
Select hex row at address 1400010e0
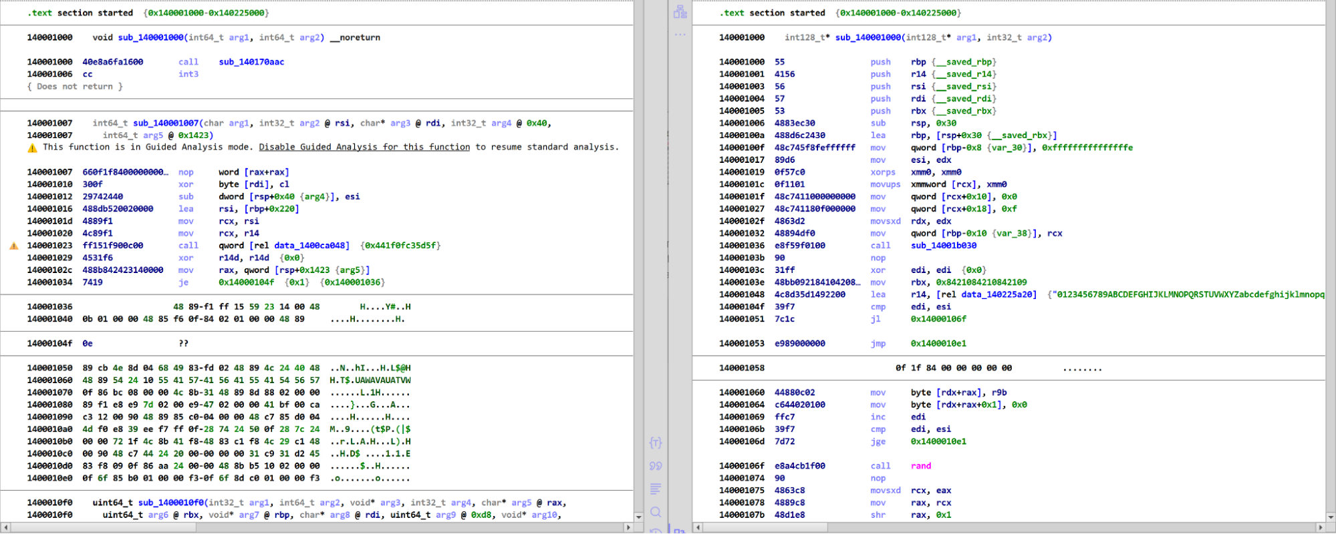click(219, 478)
